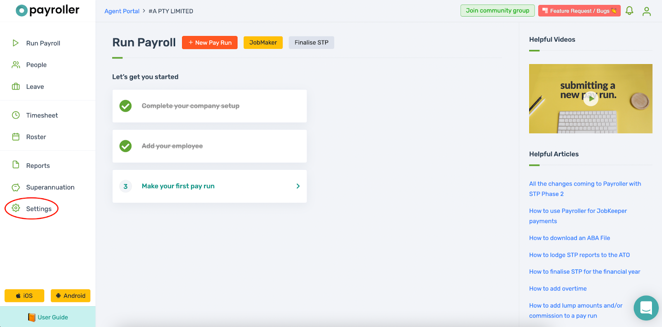The image size is (662, 327).
Task: Click the New Pay Run button
Action: [210, 43]
